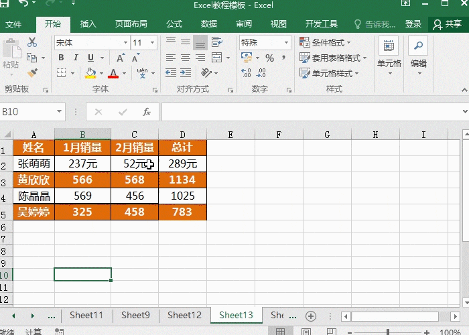Click Merge and Center icon
469x335 pixels.
pos(216,58)
